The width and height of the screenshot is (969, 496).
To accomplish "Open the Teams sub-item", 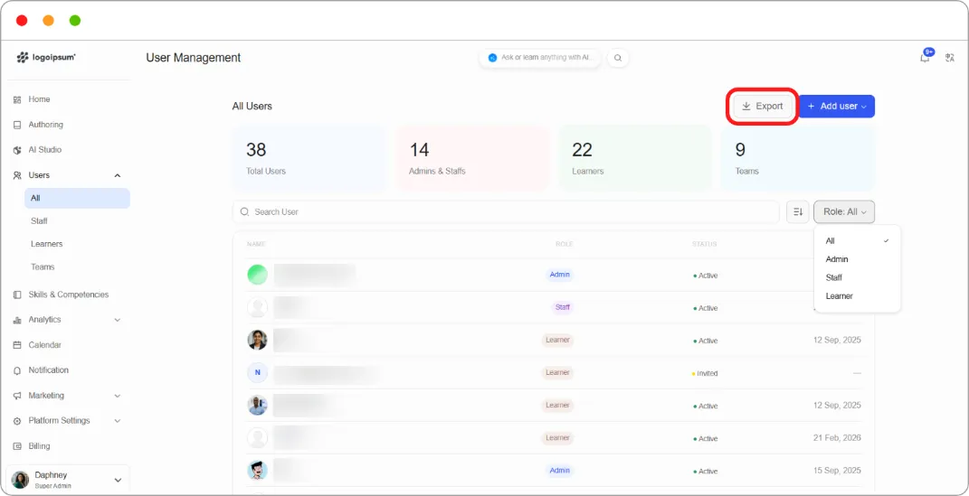I will [x=43, y=267].
